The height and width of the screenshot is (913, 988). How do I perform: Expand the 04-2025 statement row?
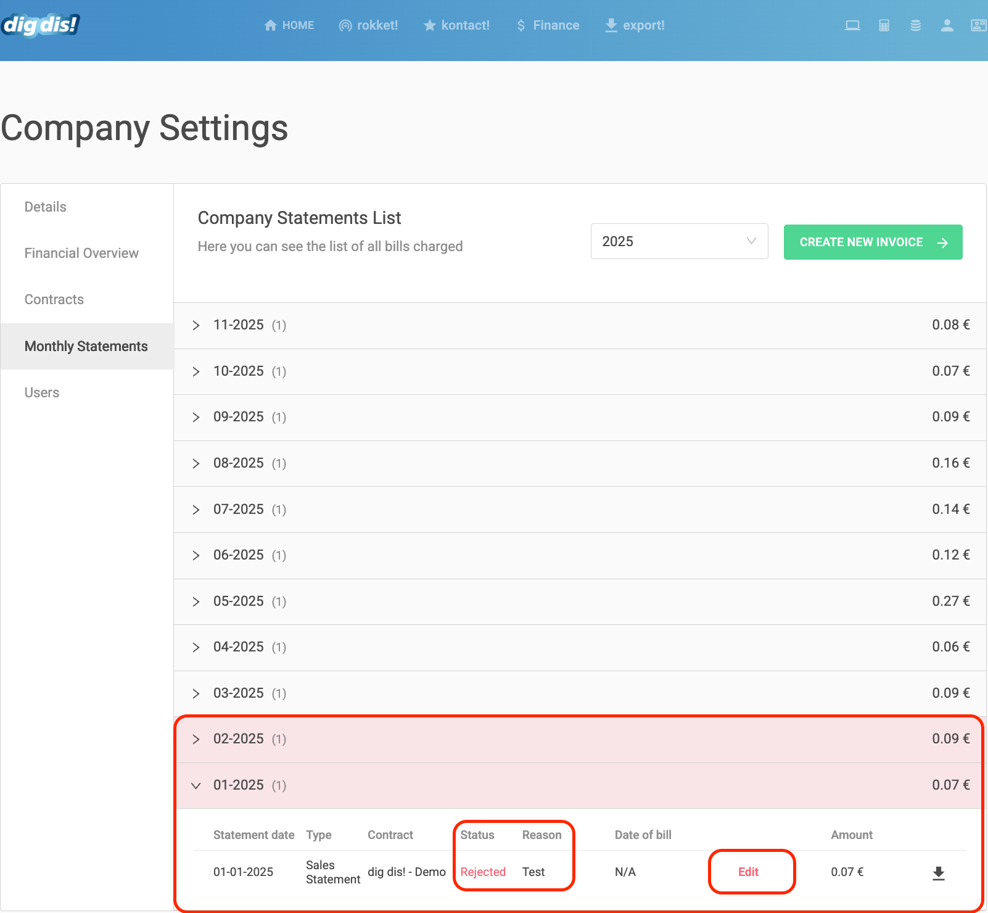[580, 648]
